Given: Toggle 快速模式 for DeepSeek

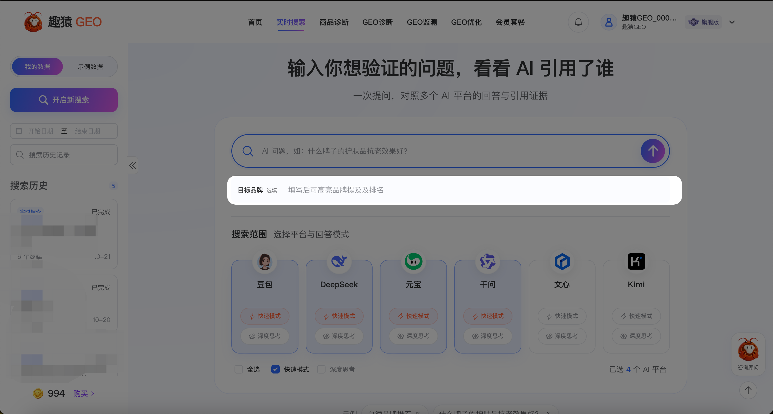Looking at the screenshot, I should (x=339, y=316).
